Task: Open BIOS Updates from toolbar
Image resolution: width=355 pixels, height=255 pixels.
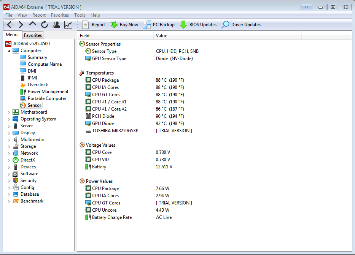Action: coord(198,25)
